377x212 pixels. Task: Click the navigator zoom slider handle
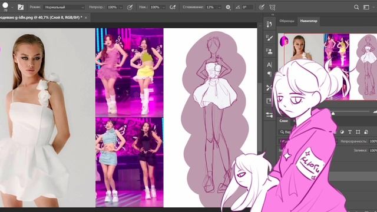[333, 112]
